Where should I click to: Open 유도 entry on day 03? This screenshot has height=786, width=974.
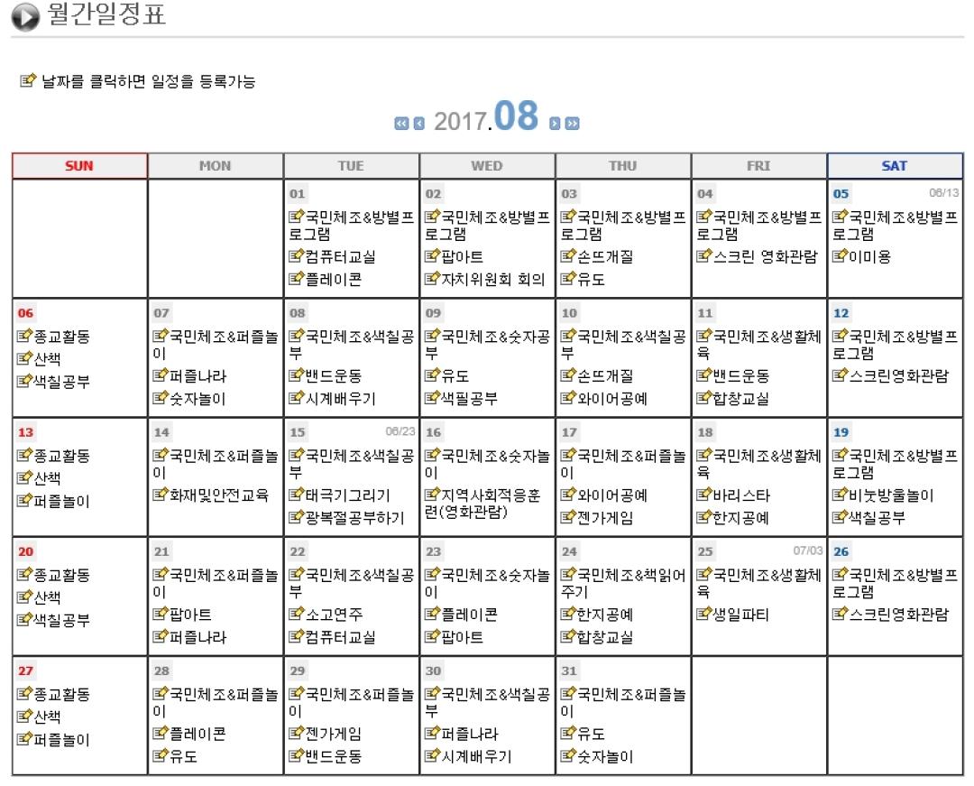coord(592,279)
